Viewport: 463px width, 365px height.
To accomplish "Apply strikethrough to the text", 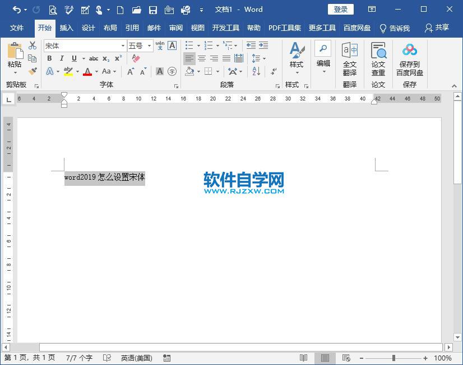I will coord(93,58).
